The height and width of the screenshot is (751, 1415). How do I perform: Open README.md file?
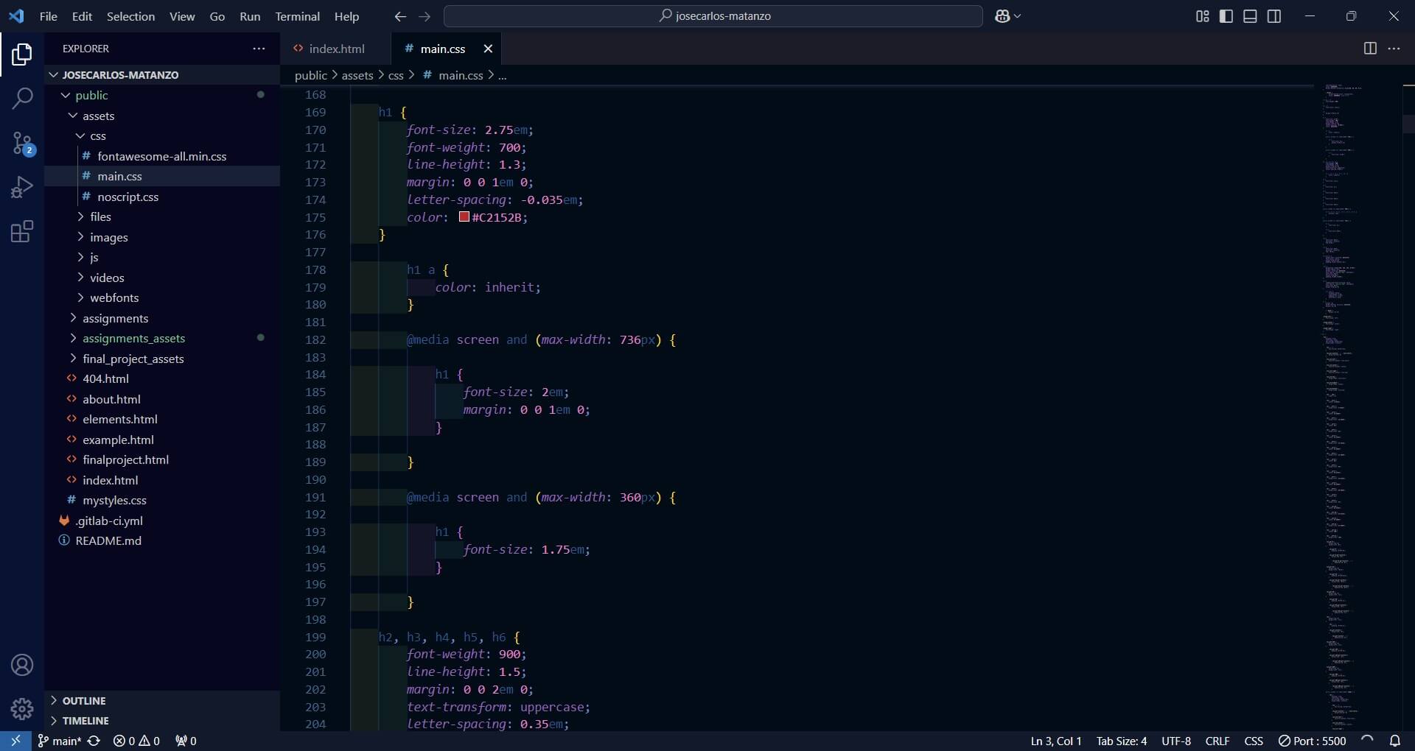pyautogui.click(x=162, y=540)
